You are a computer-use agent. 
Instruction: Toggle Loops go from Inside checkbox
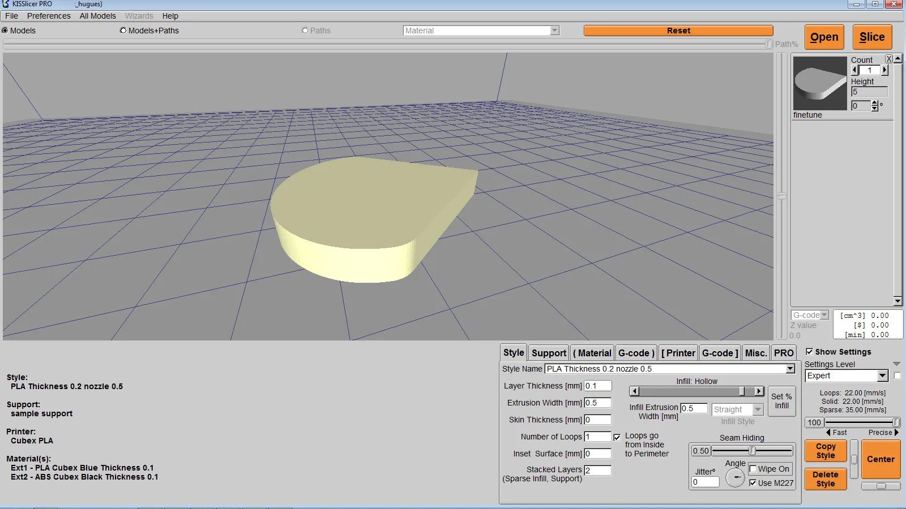click(617, 437)
